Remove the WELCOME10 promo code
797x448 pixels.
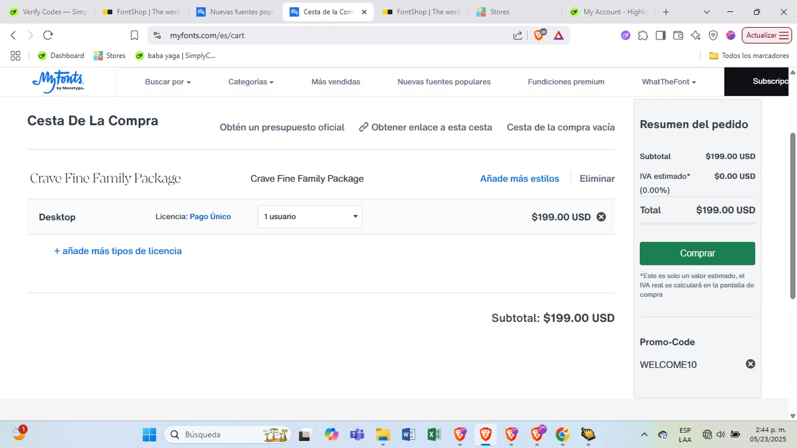click(750, 364)
